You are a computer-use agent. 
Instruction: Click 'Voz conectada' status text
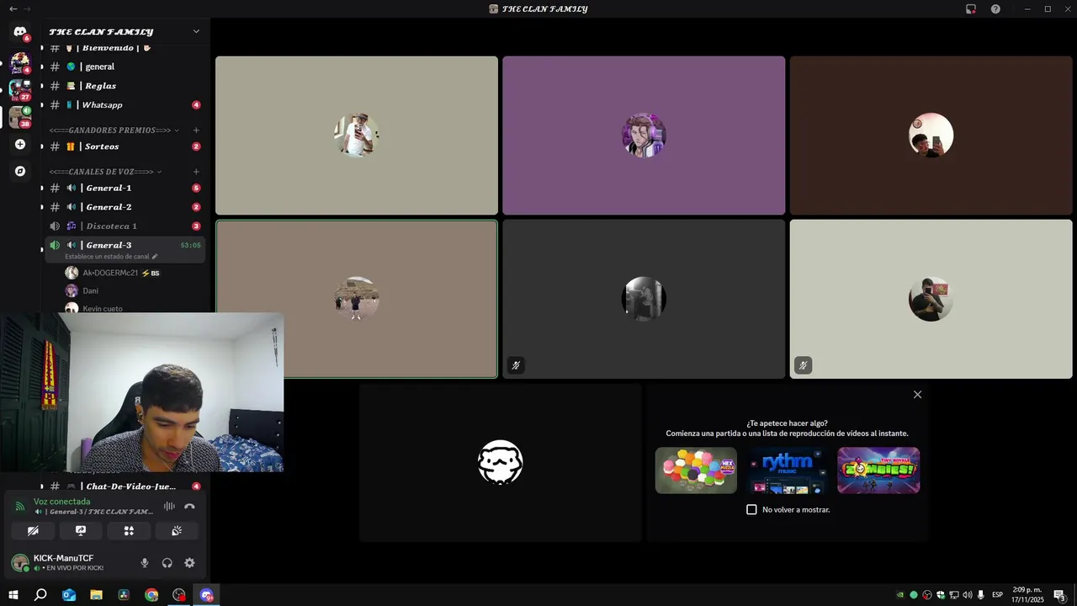(x=61, y=502)
